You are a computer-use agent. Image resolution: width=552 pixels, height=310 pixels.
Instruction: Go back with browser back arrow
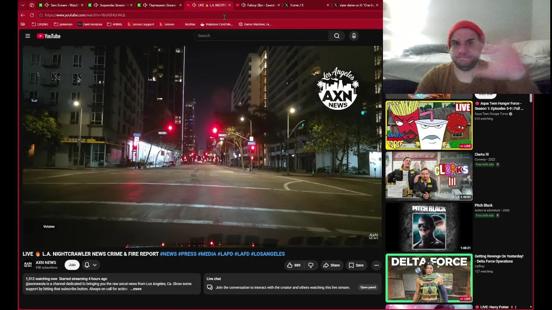pyautogui.click(x=23, y=15)
